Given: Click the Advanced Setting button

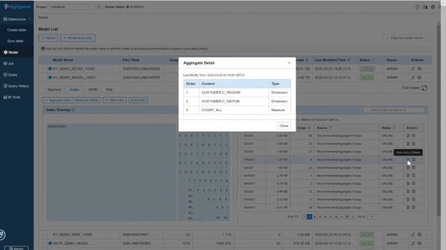Looking at the screenshot, I should [x=86, y=100].
